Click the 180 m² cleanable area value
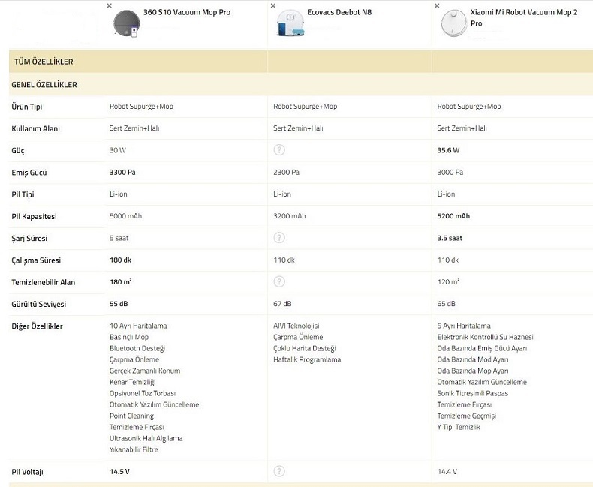 click(121, 281)
